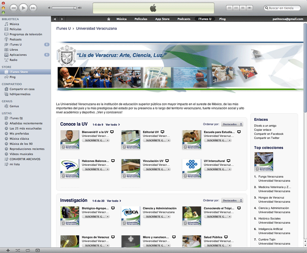Toggle shuffle at the bottom bar
The width and height of the screenshot is (307, 253).
(x=18, y=250)
